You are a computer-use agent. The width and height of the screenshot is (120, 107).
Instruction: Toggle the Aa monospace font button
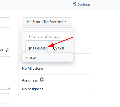point(1,50)
